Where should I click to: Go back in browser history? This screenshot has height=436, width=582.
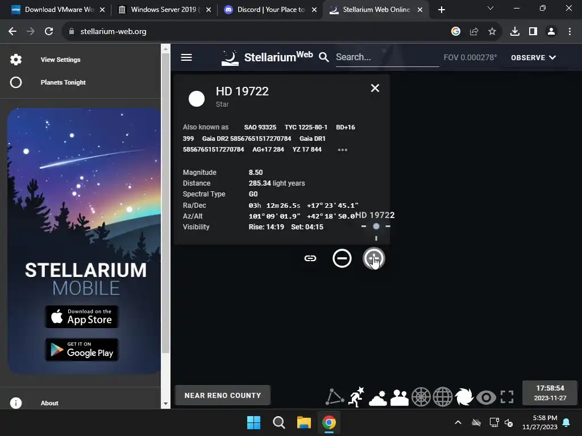(13, 32)
